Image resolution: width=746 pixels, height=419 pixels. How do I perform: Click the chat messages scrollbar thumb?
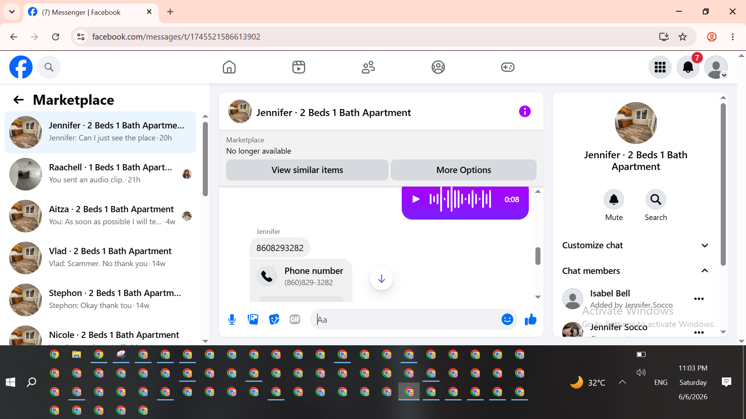click(x=538, y=256)
